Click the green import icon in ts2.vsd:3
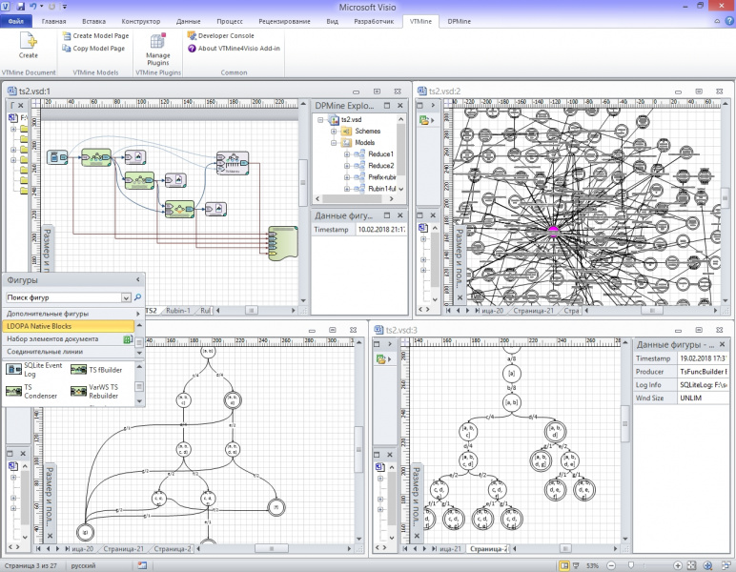 click(x=380, y=360)
